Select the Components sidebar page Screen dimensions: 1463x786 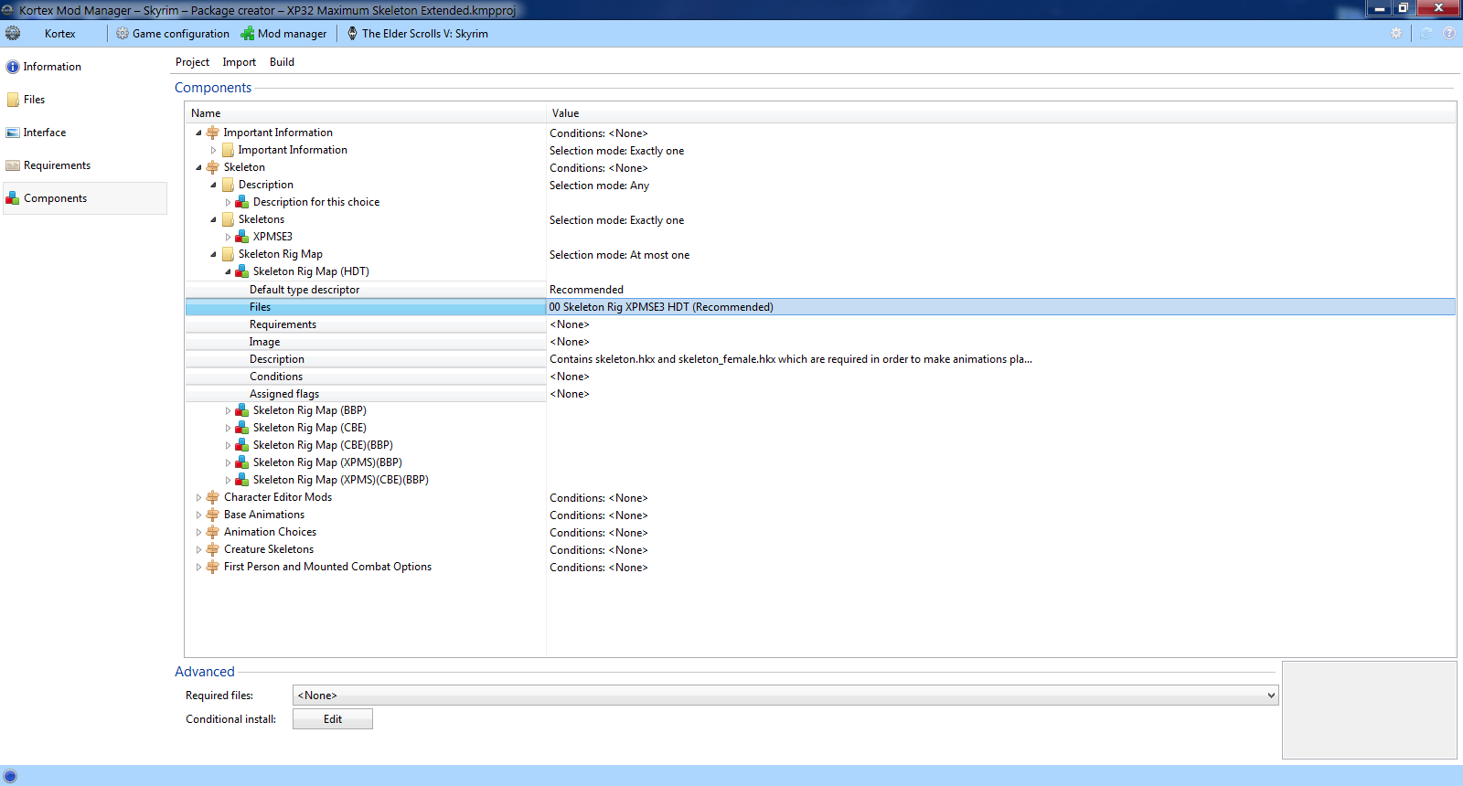(x=56, y=198)
